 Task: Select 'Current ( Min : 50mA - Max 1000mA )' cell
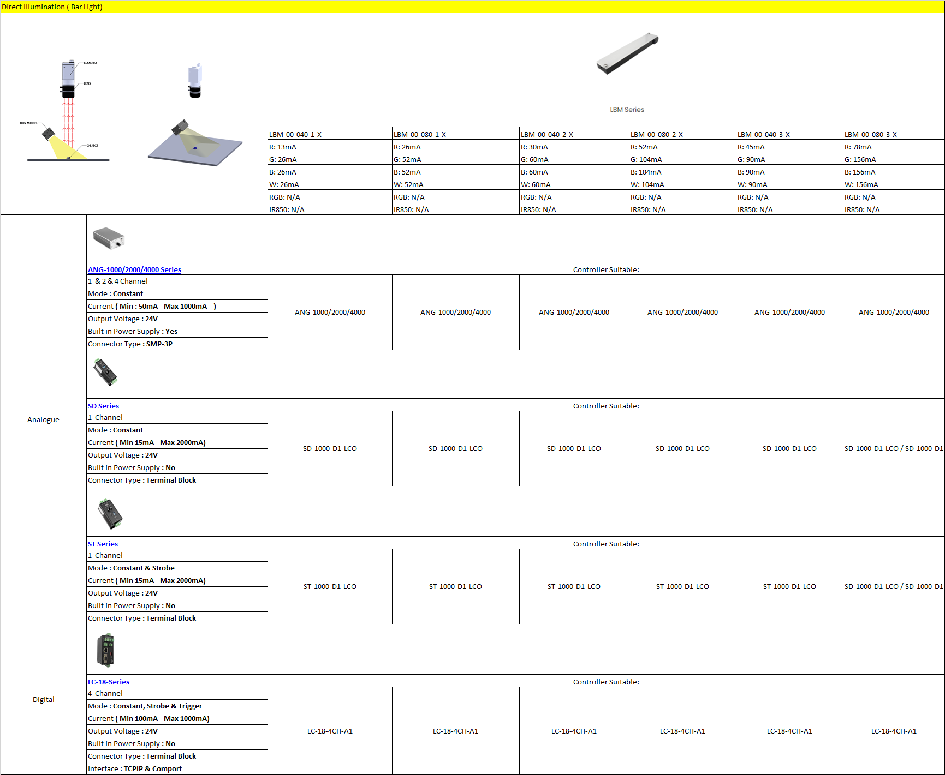point(177,306)
